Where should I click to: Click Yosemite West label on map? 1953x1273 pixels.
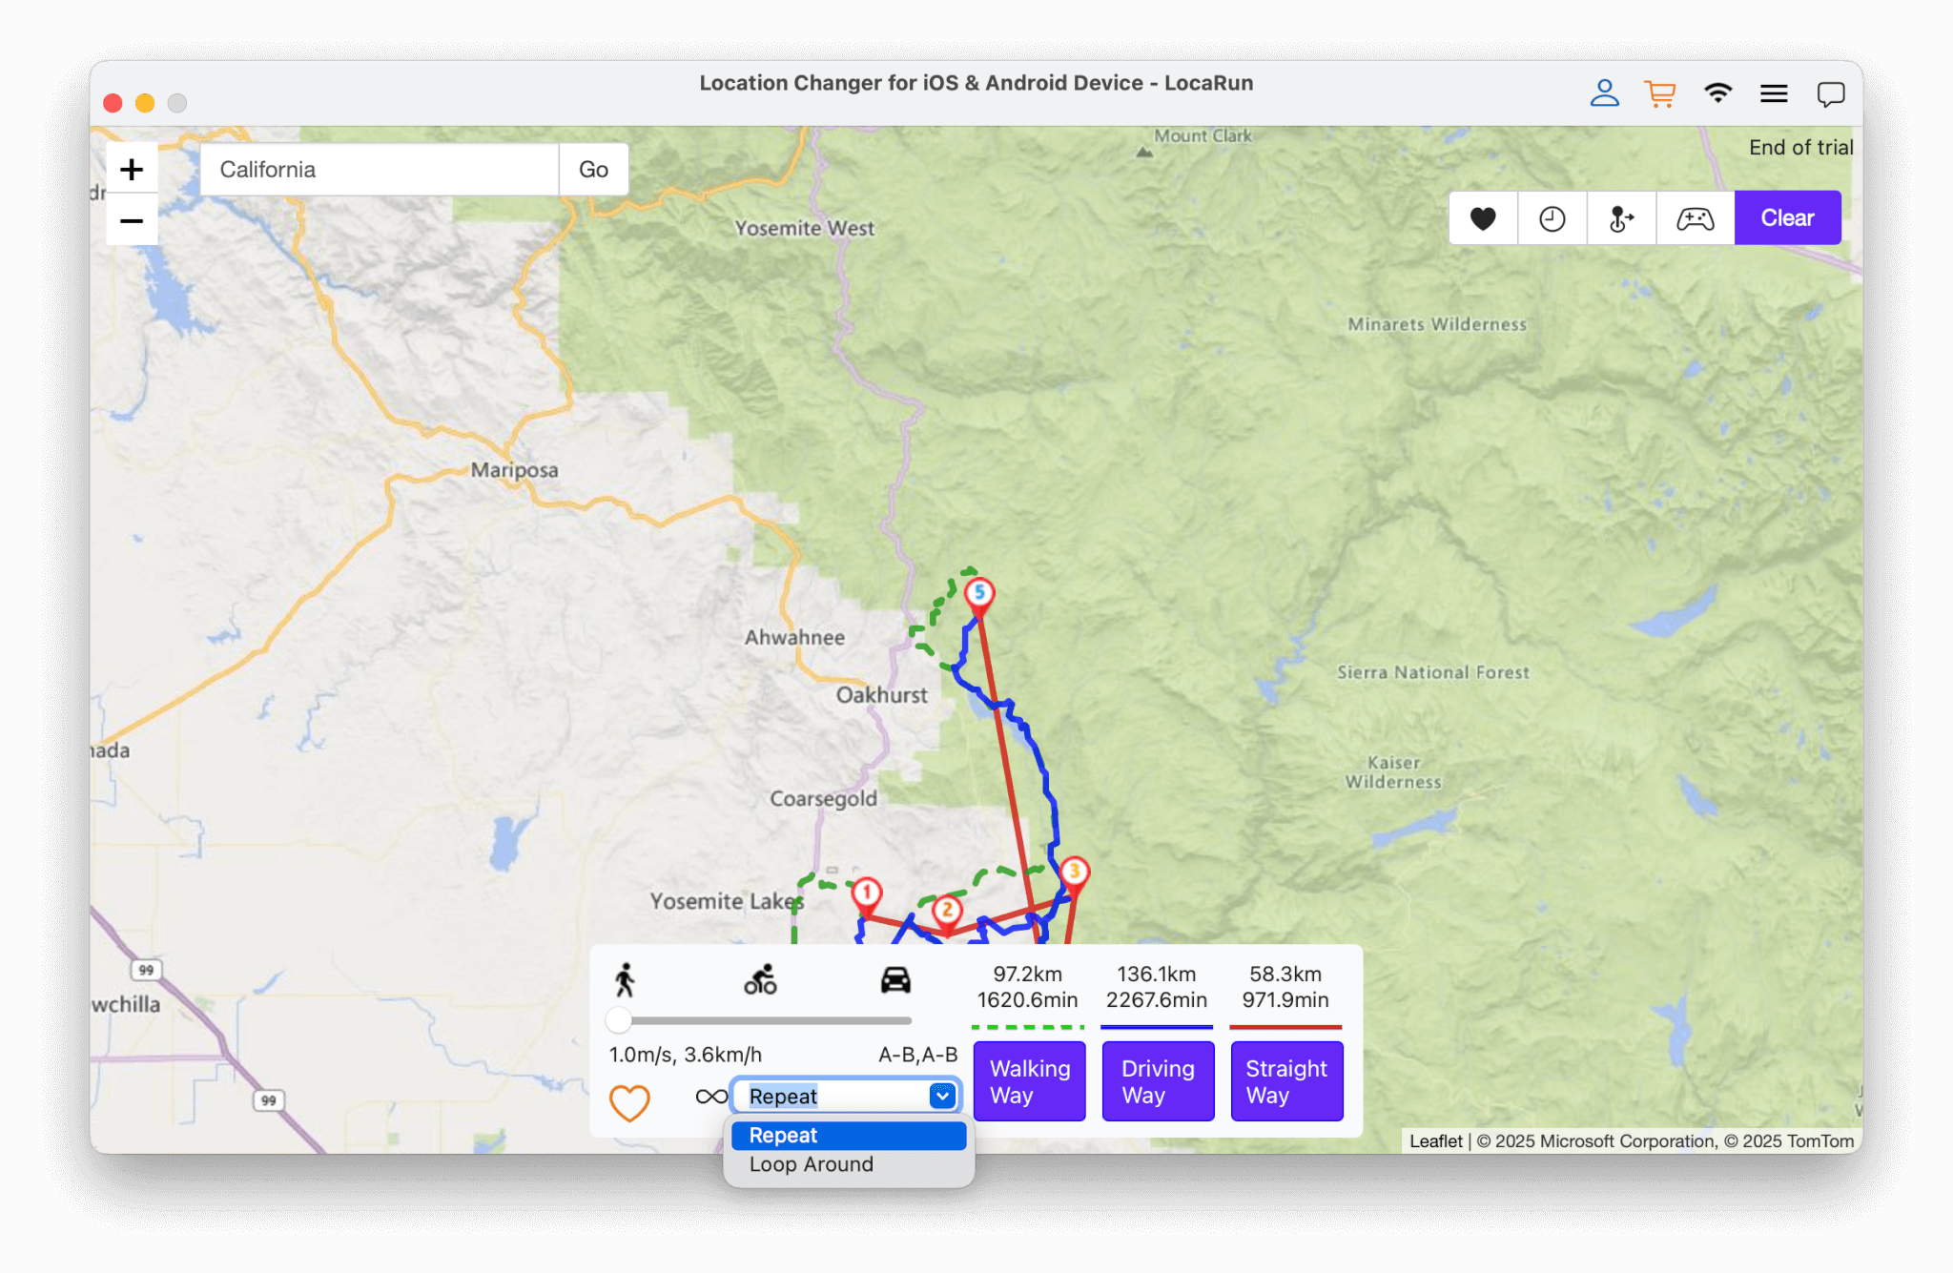coord(804,229)
